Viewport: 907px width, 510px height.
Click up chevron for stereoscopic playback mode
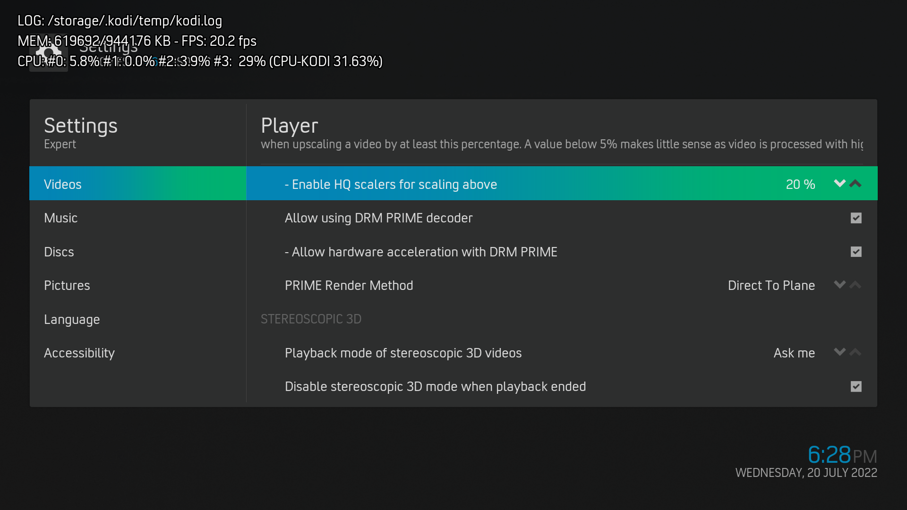(x=856, y=352)
